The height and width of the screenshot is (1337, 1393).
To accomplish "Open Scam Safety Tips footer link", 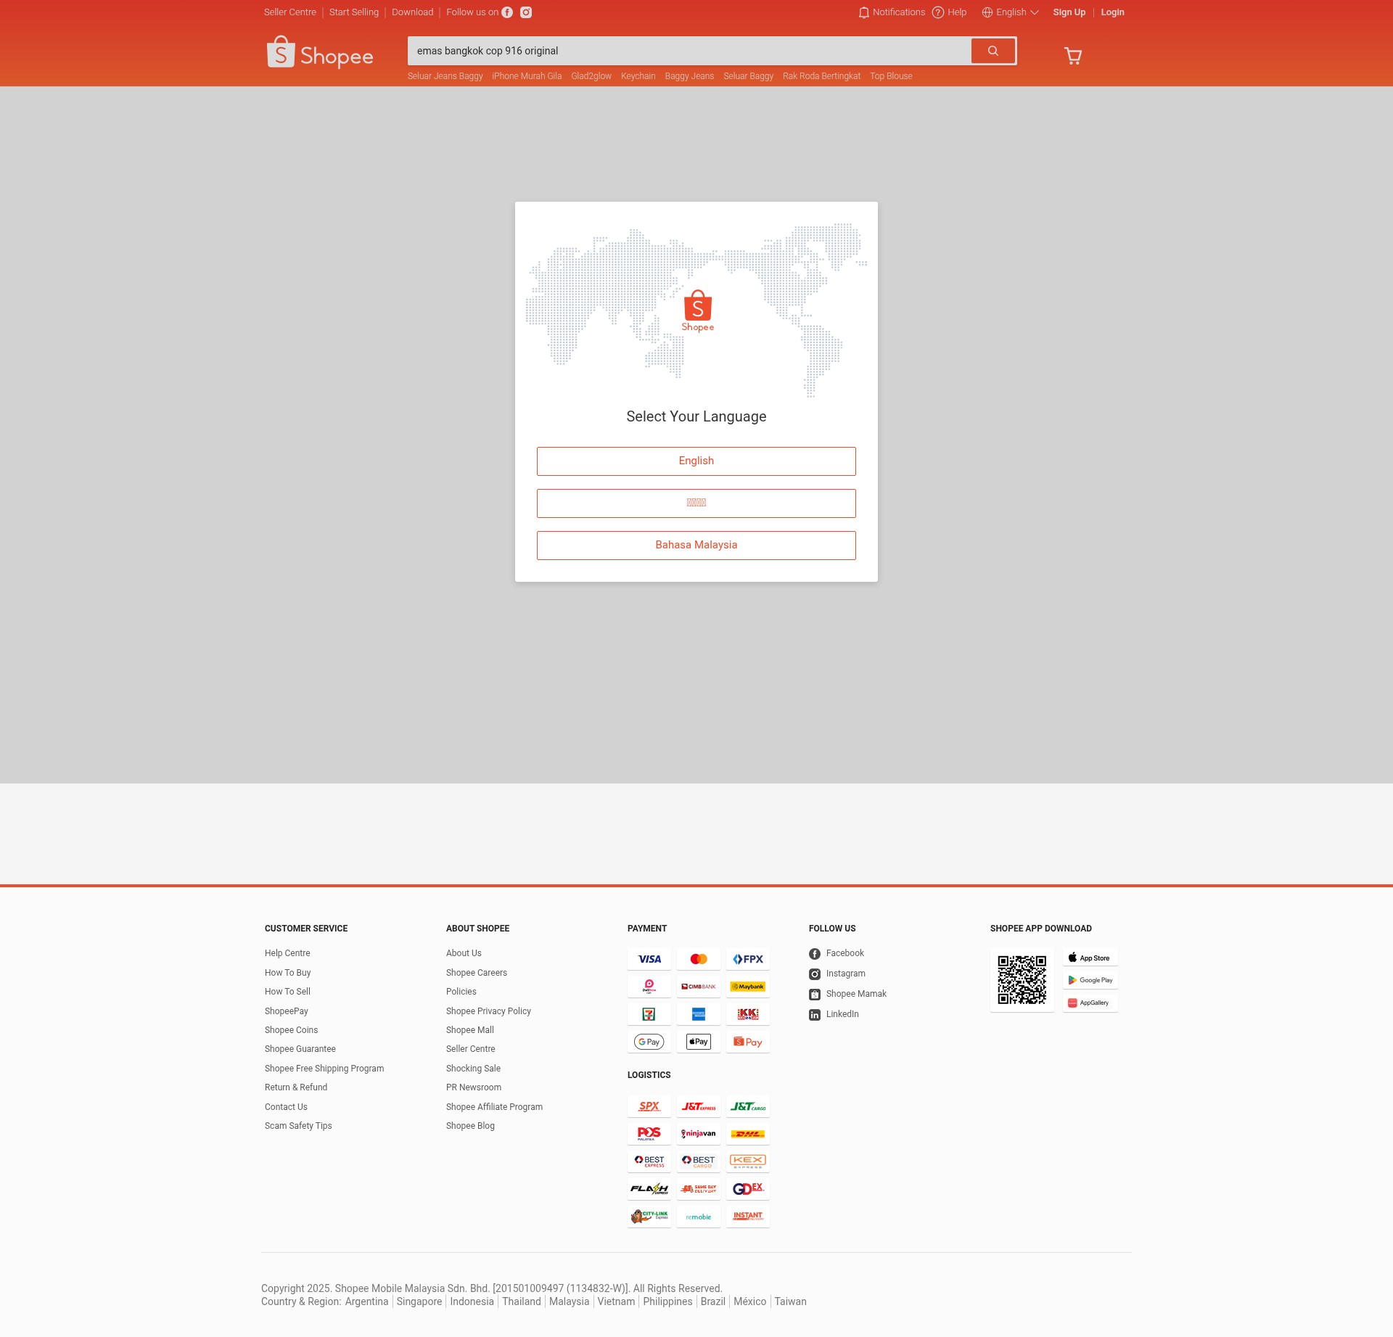I will click(x=298, y=1126).
